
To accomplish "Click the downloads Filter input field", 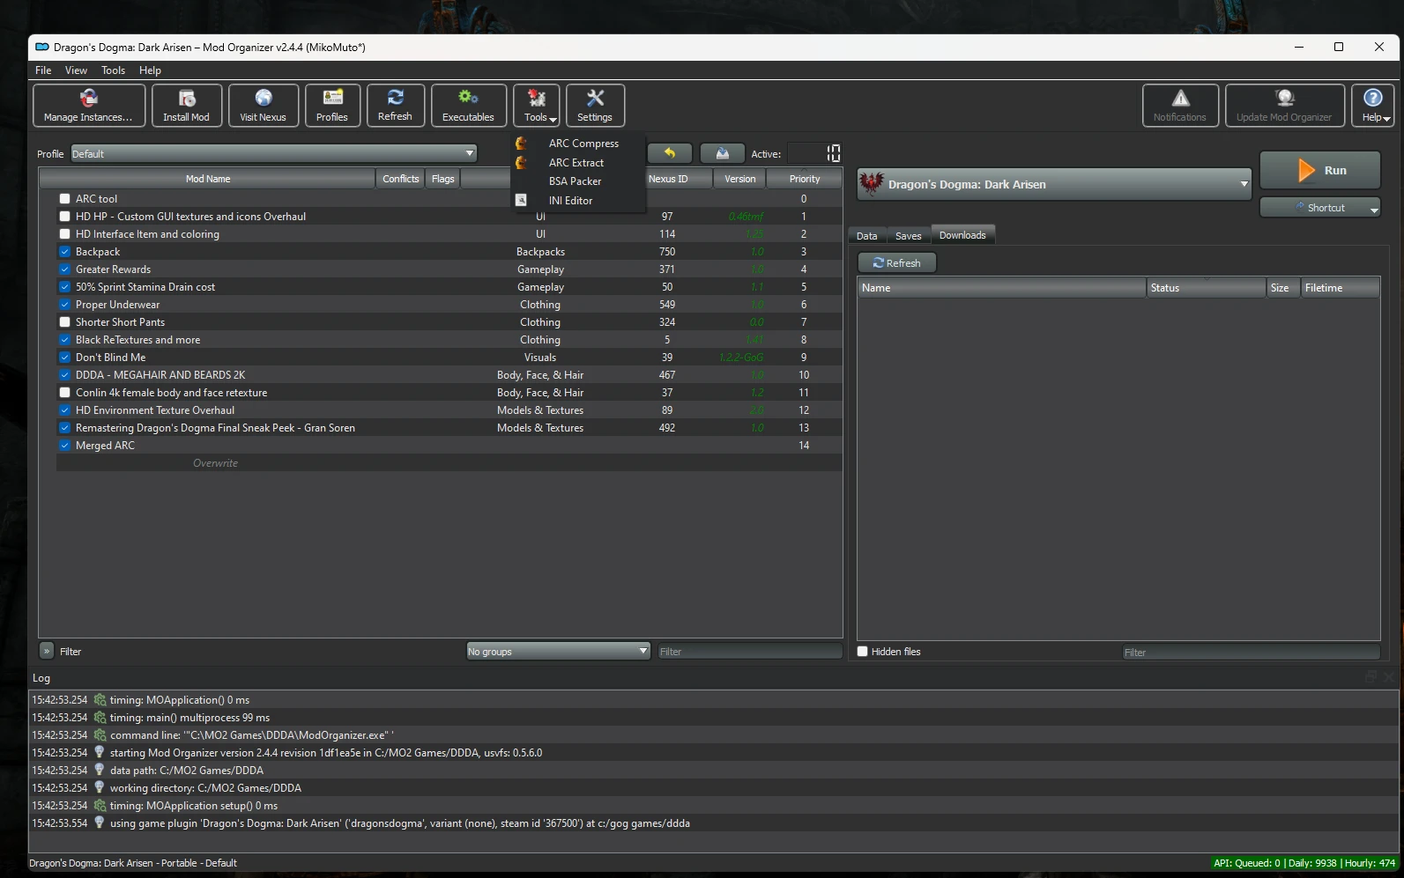I will click(1251, 653).
